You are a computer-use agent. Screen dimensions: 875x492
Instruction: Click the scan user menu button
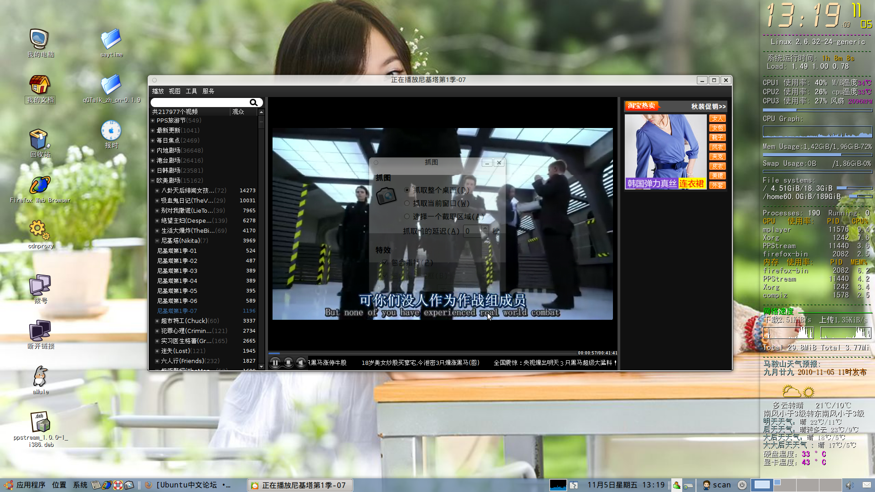[717, 485]
